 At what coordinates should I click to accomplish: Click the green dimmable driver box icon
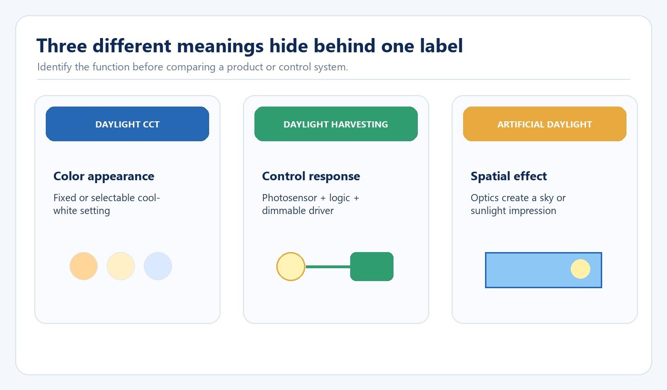(x=372, y=266)
